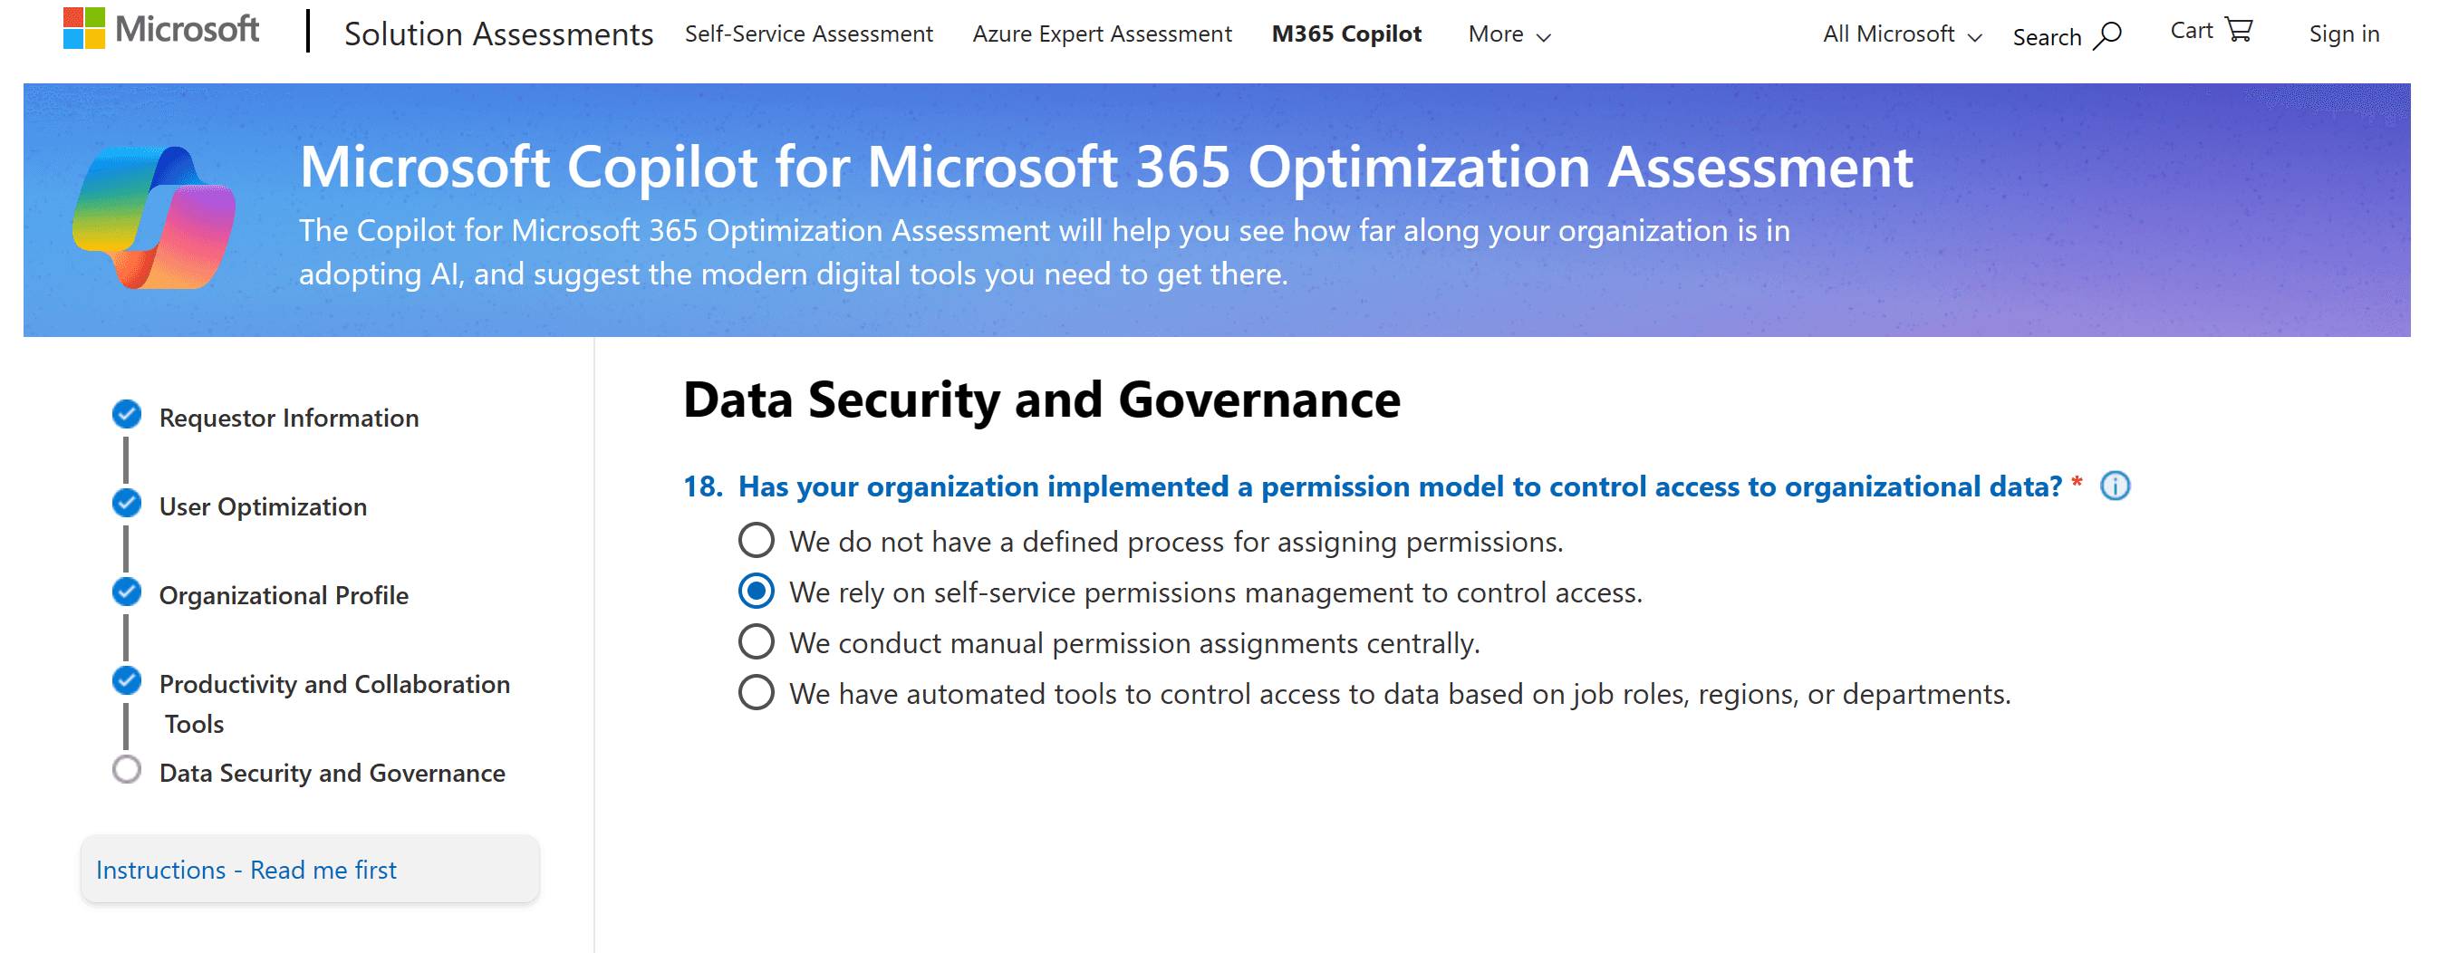Open Azure Expert Assessment menu item

click(x=1102, y=34)
